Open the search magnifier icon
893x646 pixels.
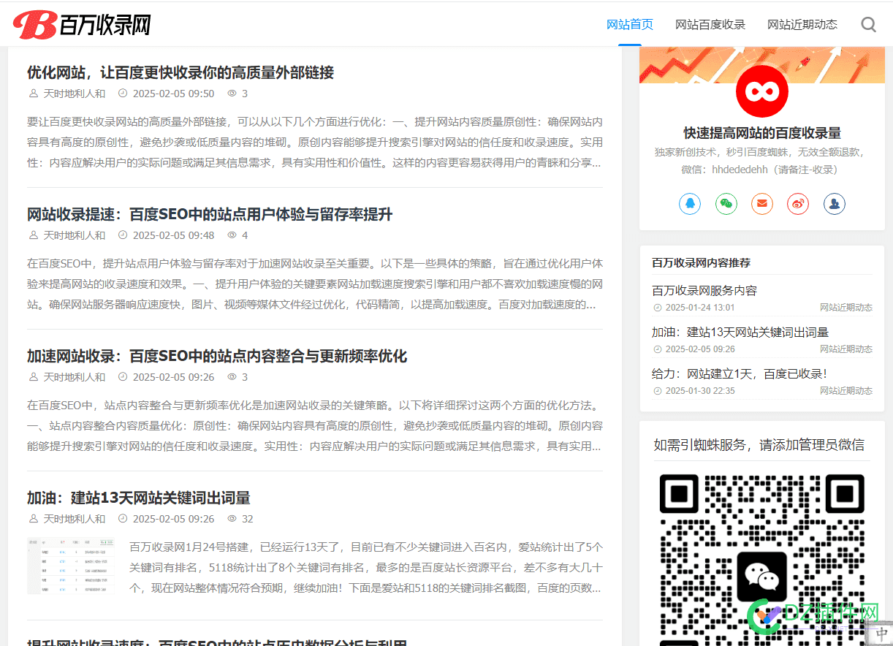(x=868, y=25)
